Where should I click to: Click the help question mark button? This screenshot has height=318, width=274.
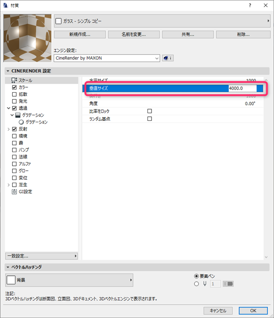[x=250, y=5]
